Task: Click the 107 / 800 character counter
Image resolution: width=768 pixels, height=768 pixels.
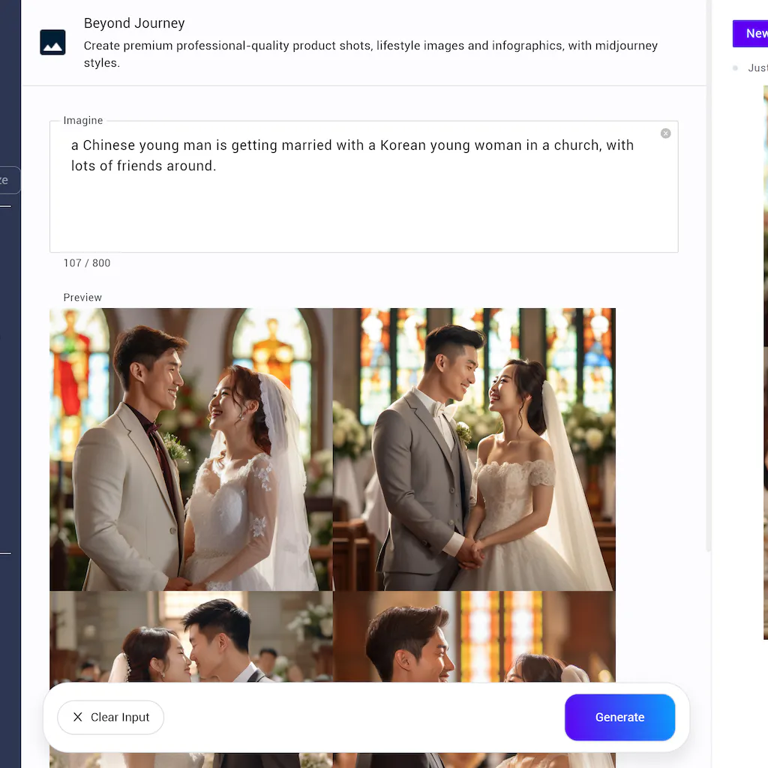Action: click(87, 263)
